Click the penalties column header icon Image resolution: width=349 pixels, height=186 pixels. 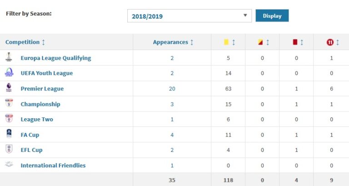tap(329, 42)
